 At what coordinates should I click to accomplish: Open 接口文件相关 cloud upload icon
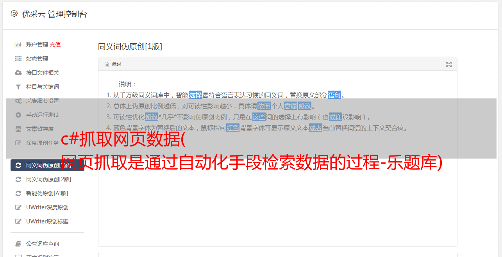(18, 73)
